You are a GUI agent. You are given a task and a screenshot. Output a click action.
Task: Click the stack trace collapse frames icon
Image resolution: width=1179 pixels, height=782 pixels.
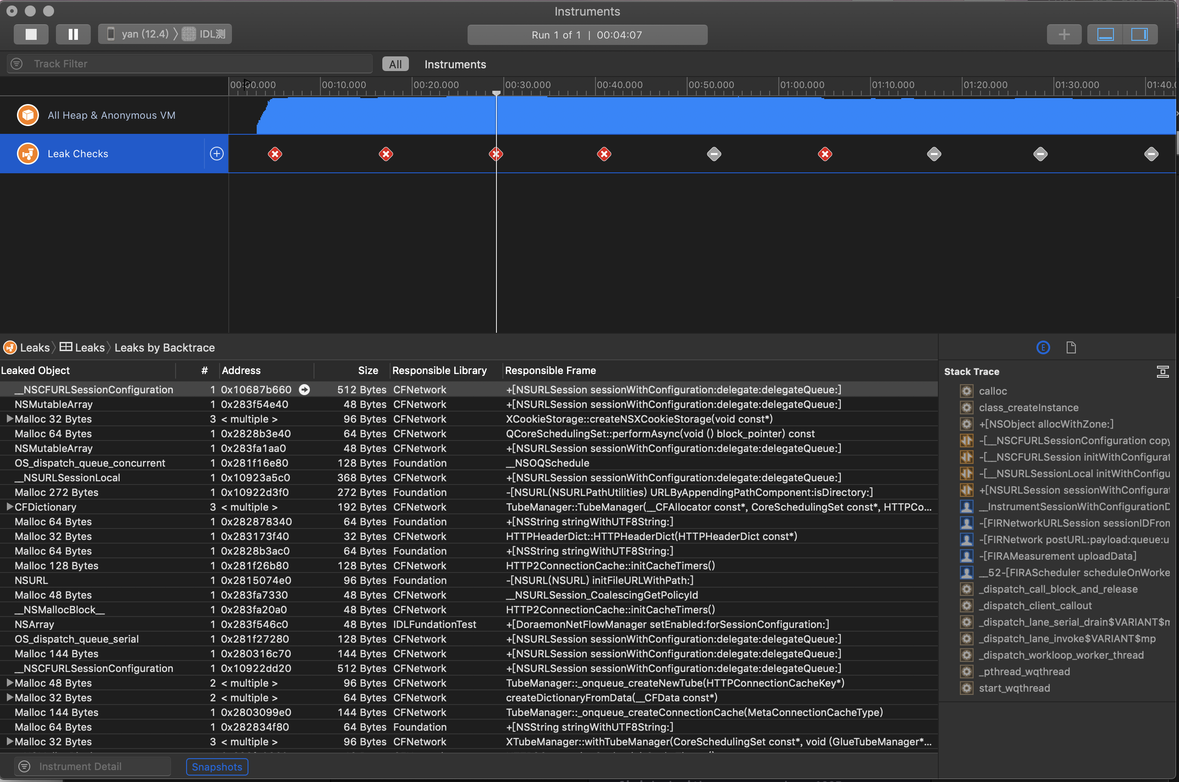pos(1162,372)
